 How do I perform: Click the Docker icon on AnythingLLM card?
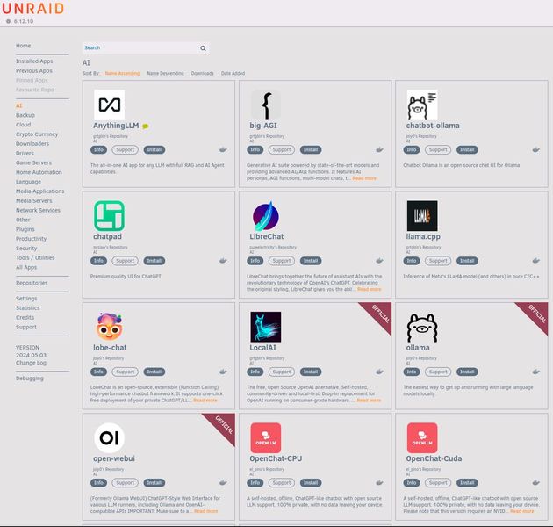[223, 149]
